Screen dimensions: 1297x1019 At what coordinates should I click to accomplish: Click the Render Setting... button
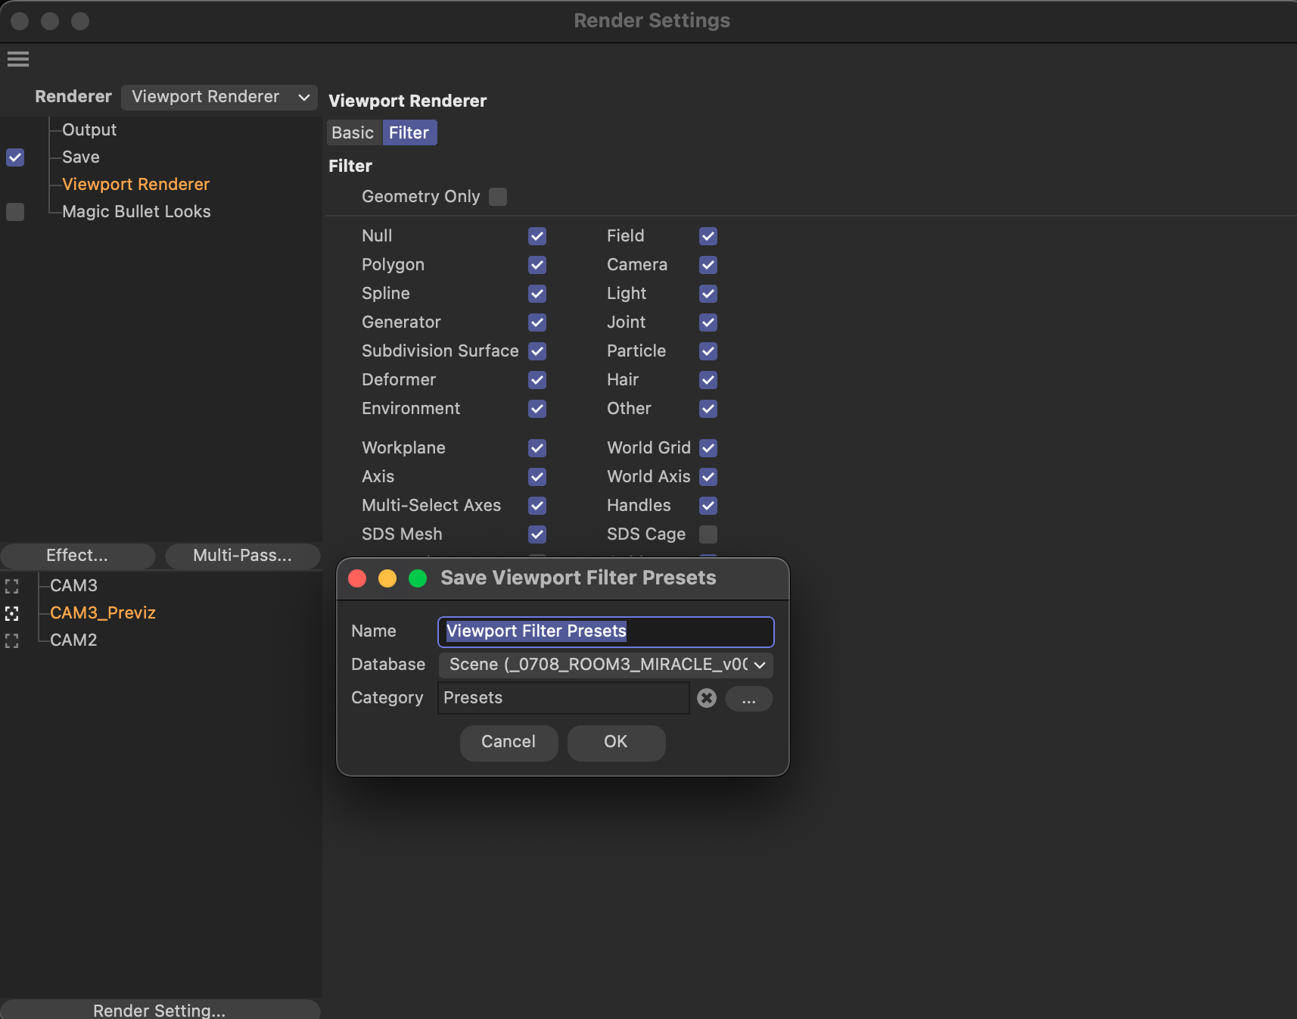(x=160, y=1010)
